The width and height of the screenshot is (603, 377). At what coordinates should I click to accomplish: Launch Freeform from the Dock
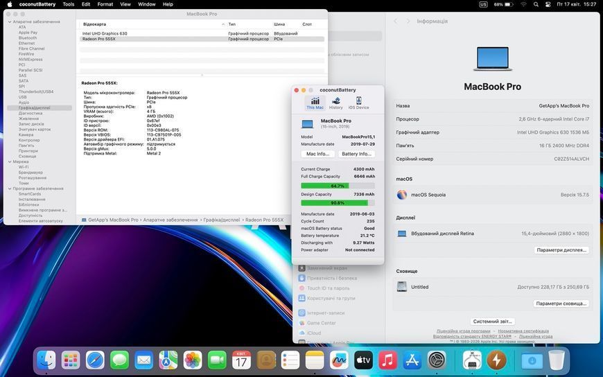pos(339,360)
